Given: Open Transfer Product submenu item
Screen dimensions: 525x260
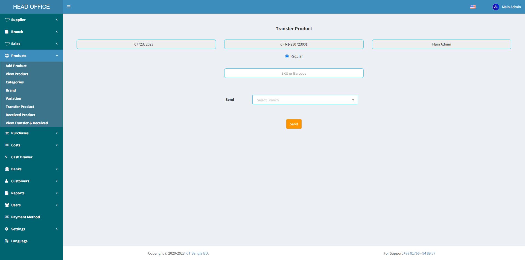Looking at the screenshot, I should pos(20,107).
